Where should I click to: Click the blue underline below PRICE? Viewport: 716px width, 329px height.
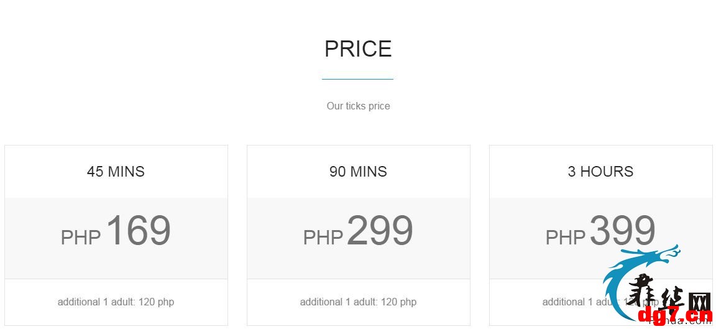(x=357, y=79)
